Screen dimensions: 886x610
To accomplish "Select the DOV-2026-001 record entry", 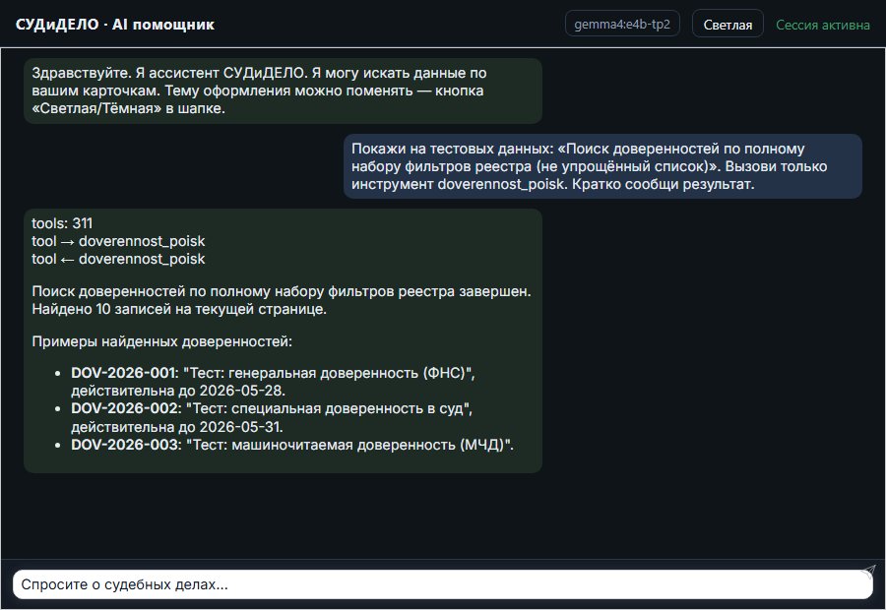I will (273, 382).
